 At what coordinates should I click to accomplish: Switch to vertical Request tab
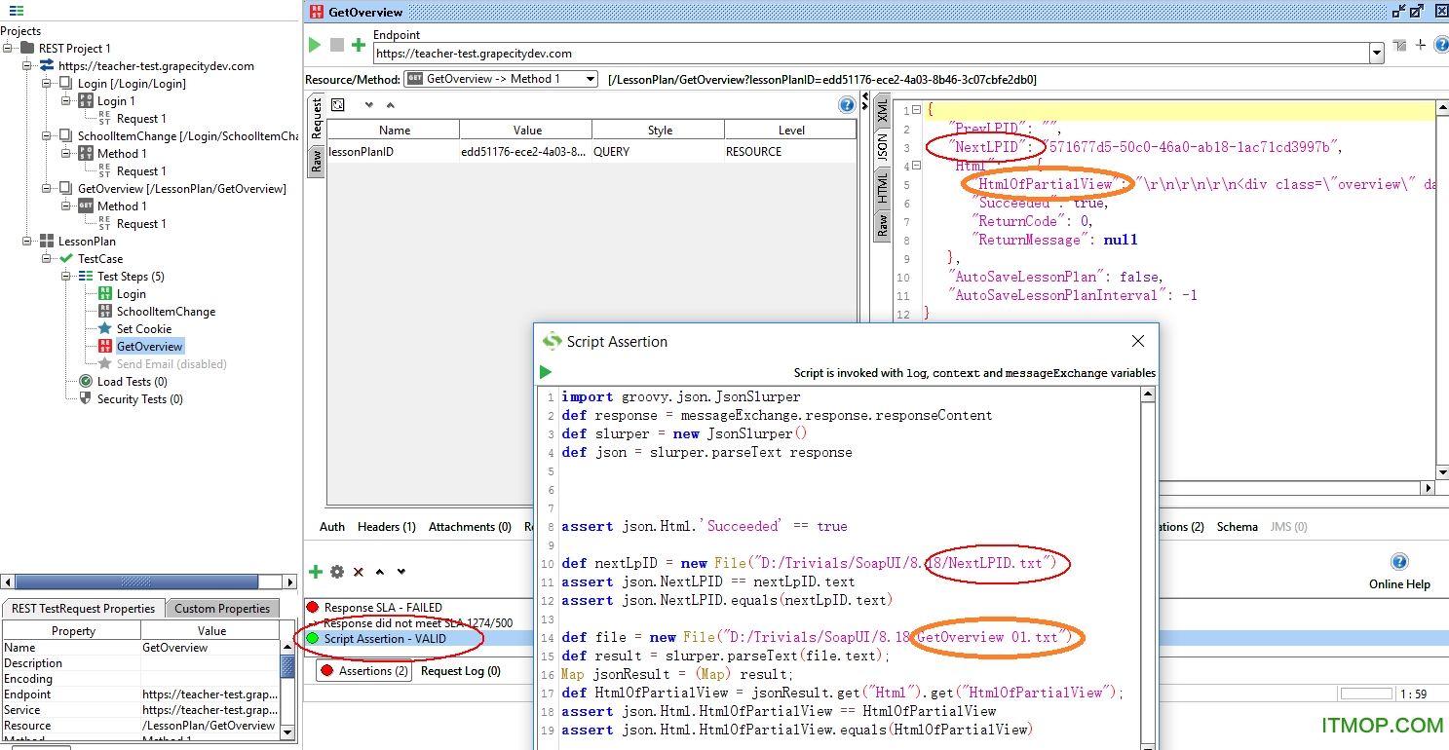[x=316, y=119]
